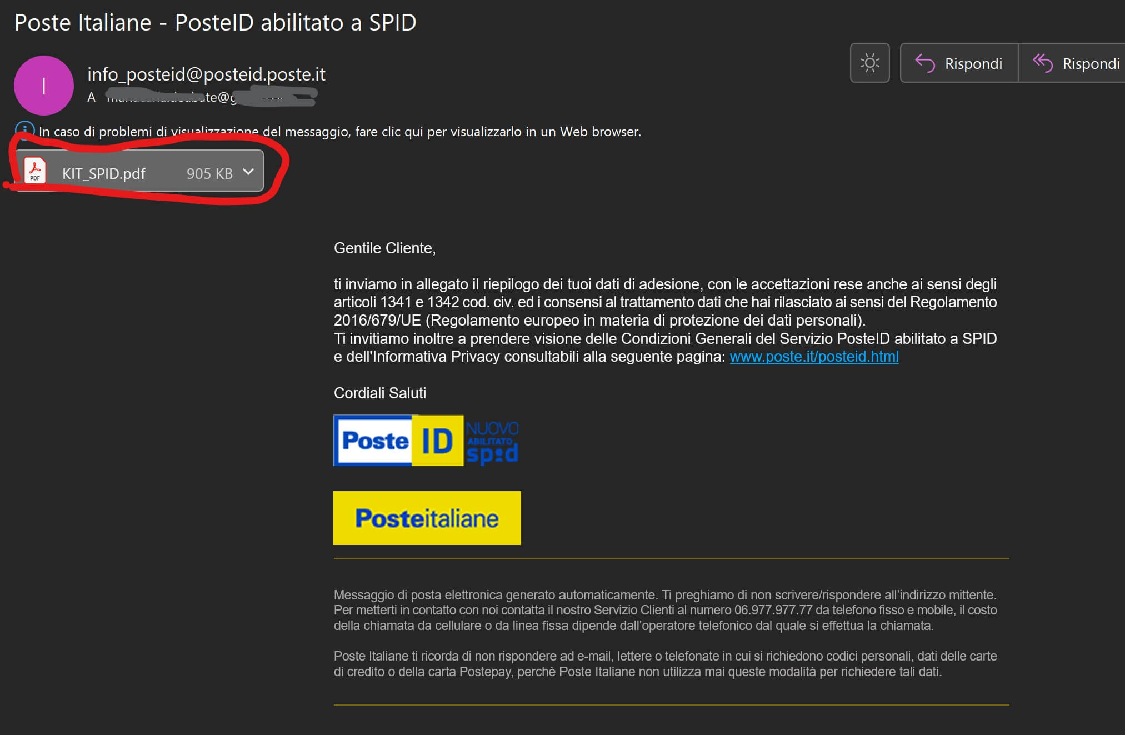This screenshot has height=735, width=1125.
Task: Click the red PDF attachment icon
Action: coord(35,171)
